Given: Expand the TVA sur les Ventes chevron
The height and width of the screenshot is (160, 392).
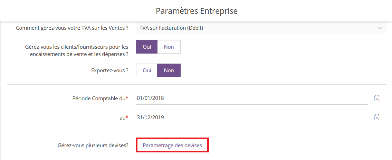Looking at the screenshot, I should point(380,28).
